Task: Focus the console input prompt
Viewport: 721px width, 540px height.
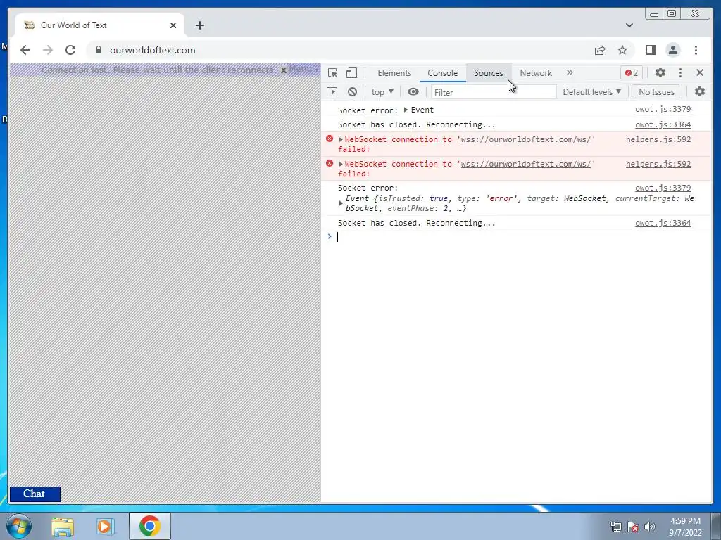Action: [x=520, y=237]
